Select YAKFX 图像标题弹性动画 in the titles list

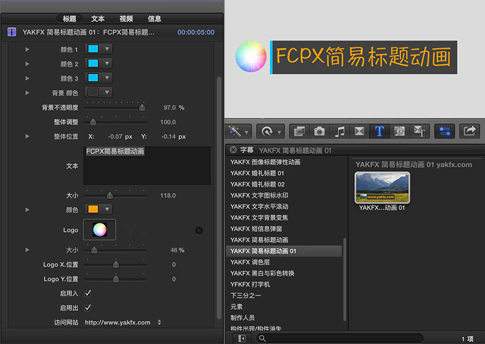point(265,162)
